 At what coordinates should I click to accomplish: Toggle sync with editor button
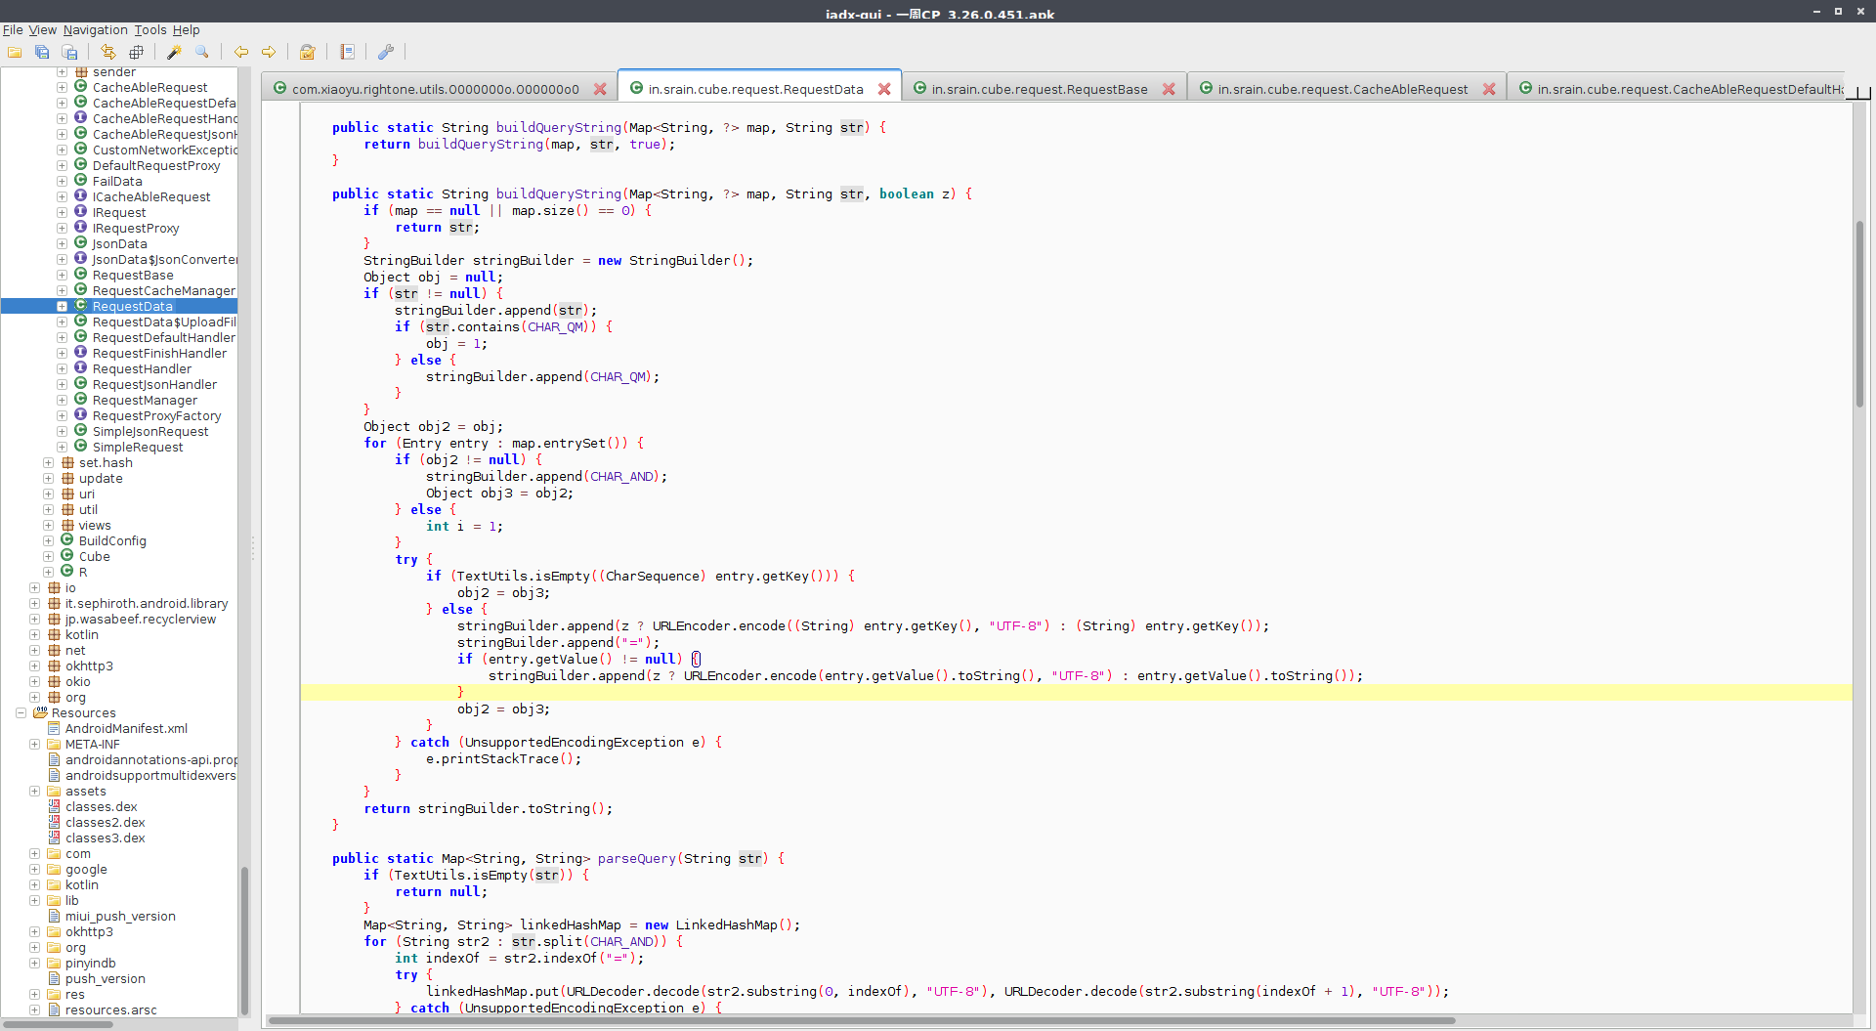click(108, 52)
